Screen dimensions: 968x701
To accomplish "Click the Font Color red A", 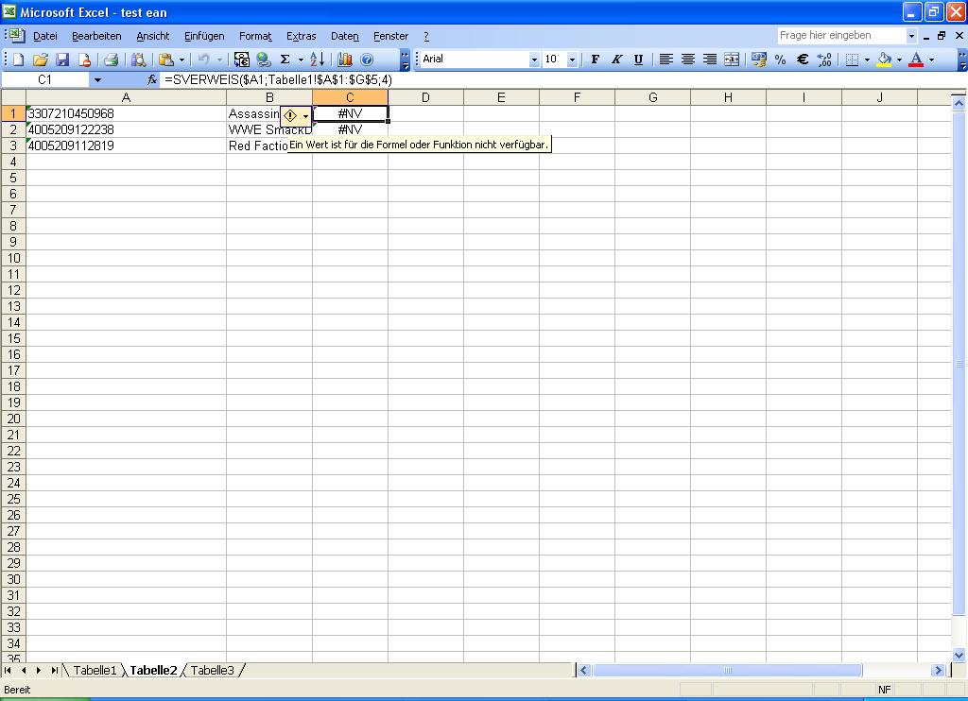I will (917, 60).
